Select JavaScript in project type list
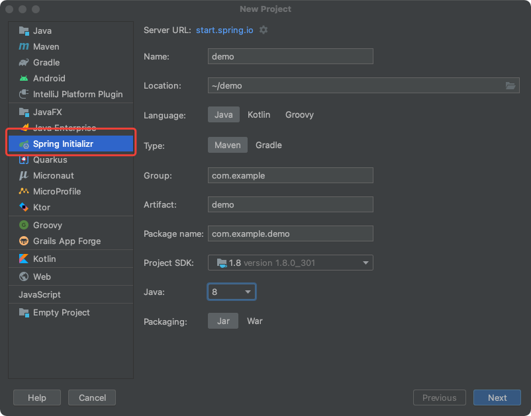531x416 pixels. 71,294
